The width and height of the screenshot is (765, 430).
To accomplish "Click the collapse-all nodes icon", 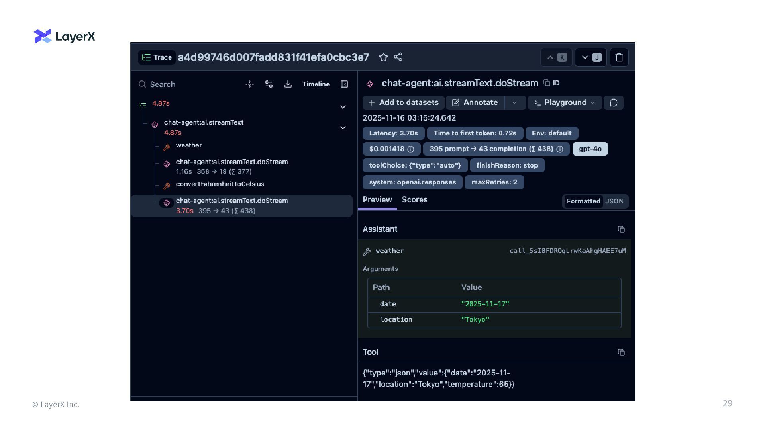I will pos(249,84).
